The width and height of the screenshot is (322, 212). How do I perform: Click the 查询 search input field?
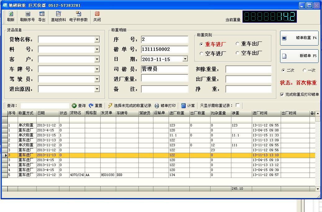coord(45,106)
